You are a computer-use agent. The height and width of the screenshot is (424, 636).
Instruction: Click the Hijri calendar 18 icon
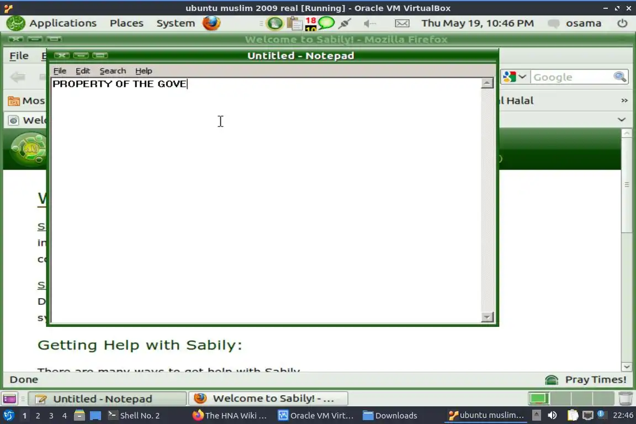click(311, 24)
